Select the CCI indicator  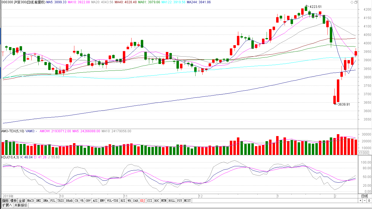tap(150, 201)
